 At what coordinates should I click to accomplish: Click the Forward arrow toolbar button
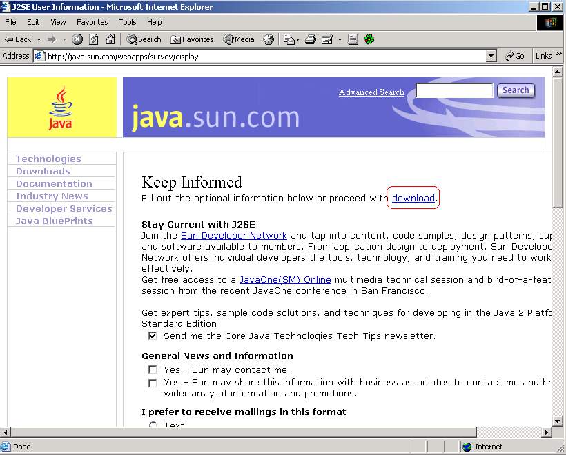[52, 39]
